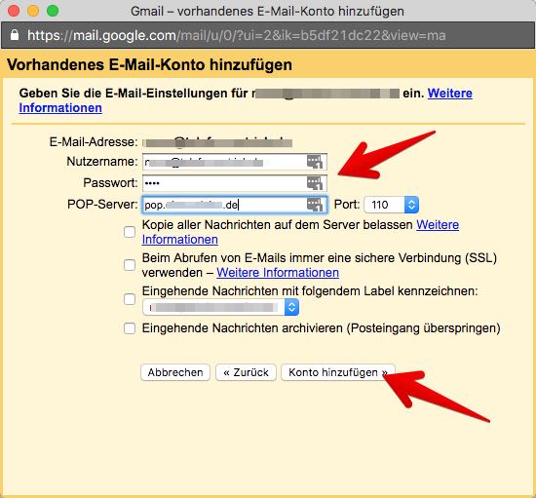This screenshot has height=498, width=536.
Task: Open the Port dropdown showing 110
Action: point(392,205)
